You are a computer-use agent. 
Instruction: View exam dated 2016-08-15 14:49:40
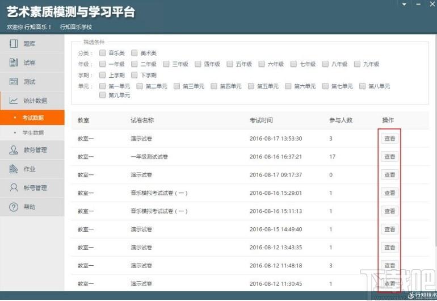[390, 229]
